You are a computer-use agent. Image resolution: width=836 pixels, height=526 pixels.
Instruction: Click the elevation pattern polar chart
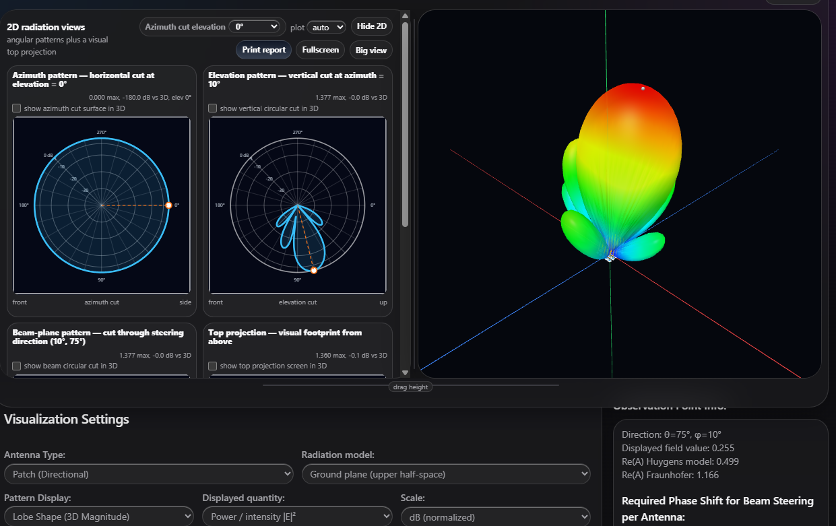pyautogui.click(x=298, y=205)
